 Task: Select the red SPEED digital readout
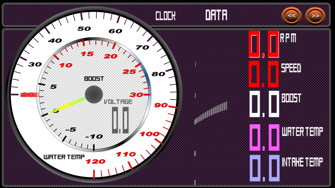coord(264,74)
